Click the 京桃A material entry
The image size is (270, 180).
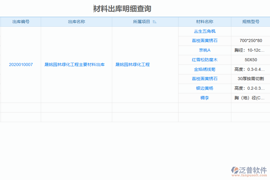tap(205, 50)
